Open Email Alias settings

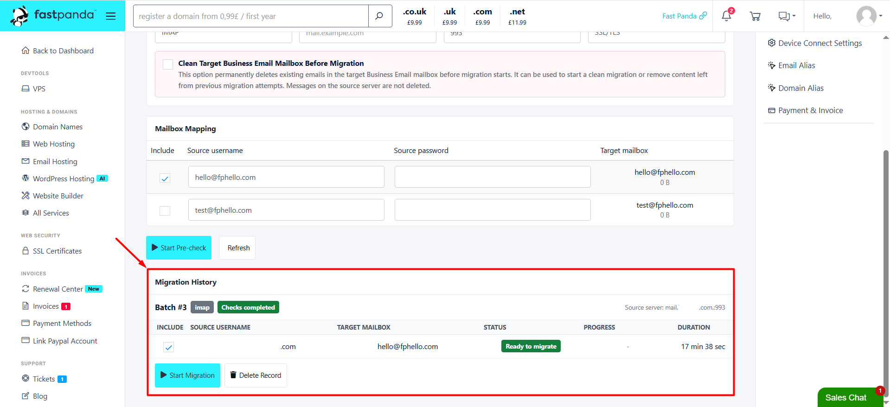(791, 65)
